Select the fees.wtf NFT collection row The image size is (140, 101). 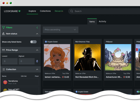tap(20, 90)
